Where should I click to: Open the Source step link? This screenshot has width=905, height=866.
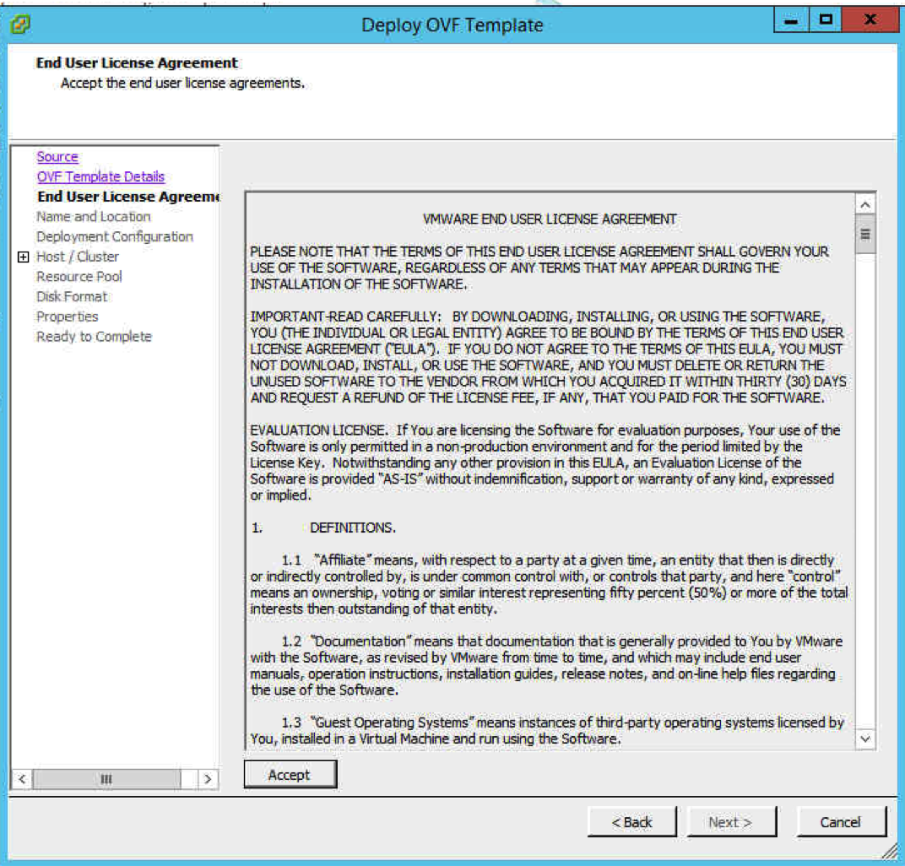pyautogui.click(x=57, y=157)
